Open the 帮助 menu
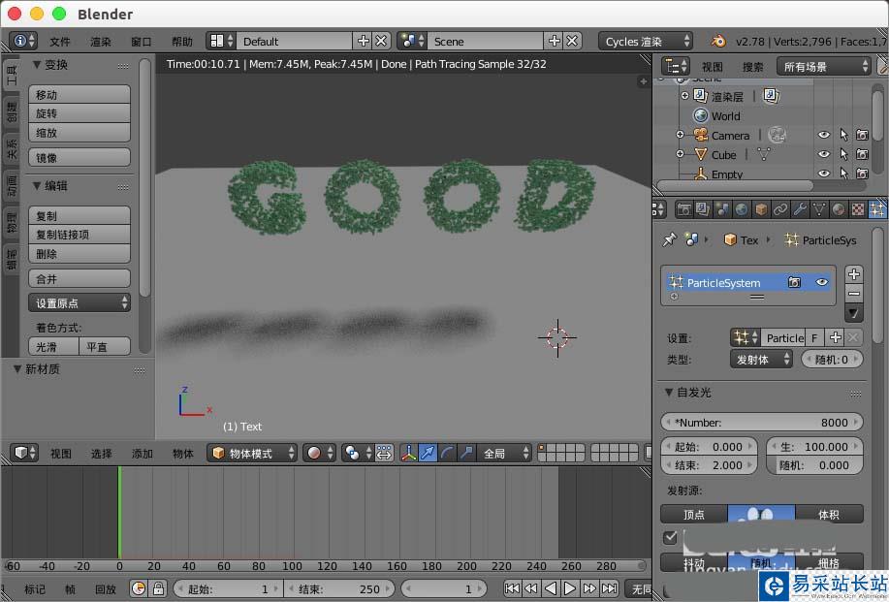The height and width of the screenshot is (602, 889). 182,42
